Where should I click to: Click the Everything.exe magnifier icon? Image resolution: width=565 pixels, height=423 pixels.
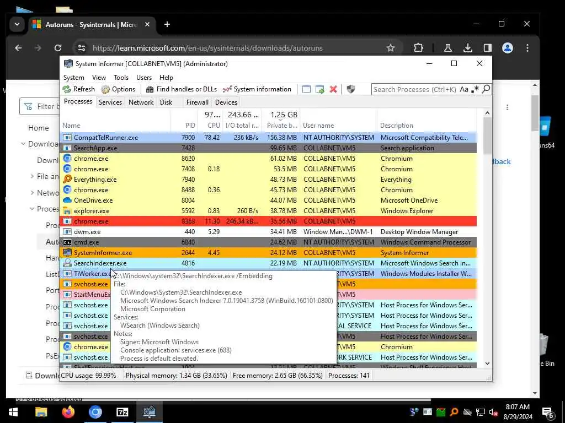click(x=67, y=179)
